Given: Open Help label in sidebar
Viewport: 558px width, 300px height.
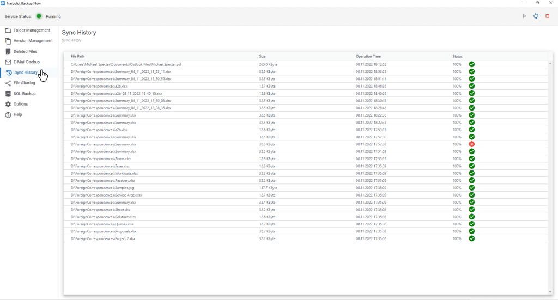Looking at the screenshot, I should (x=18, y=114).
